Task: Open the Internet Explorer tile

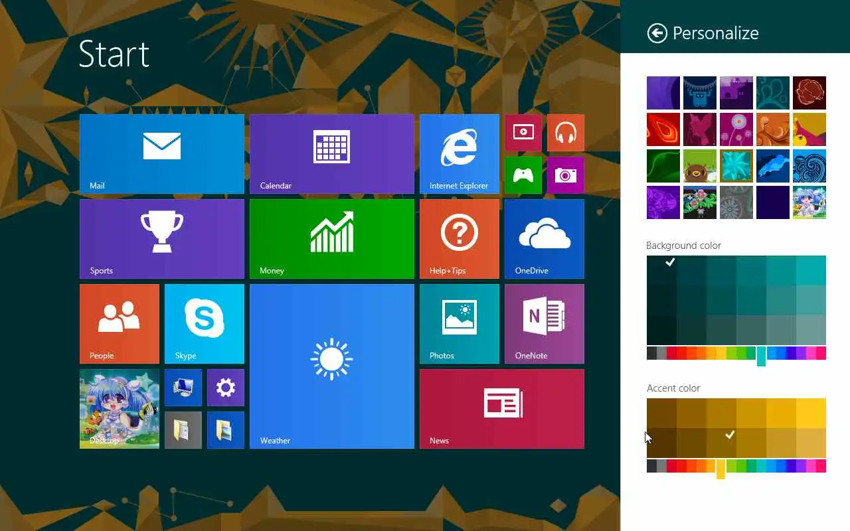Action: (x=460, y=154)
